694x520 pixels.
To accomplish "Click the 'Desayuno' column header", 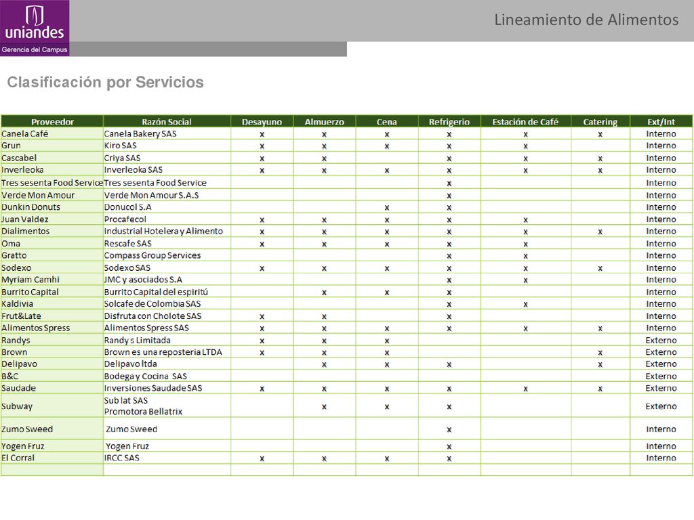I will point(262,122).
